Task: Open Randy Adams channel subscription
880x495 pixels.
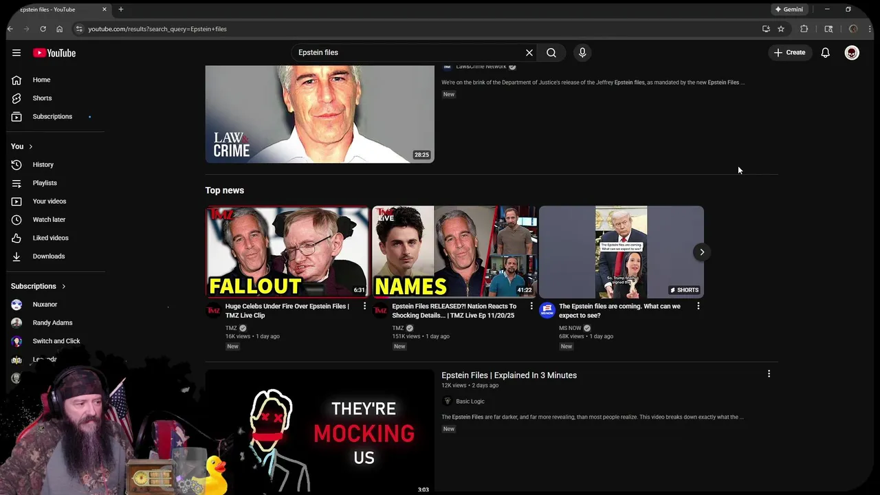Action: tap(53, 322)
